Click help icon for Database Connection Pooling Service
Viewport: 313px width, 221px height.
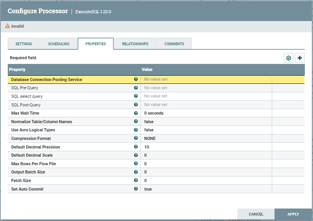[136, 79]
